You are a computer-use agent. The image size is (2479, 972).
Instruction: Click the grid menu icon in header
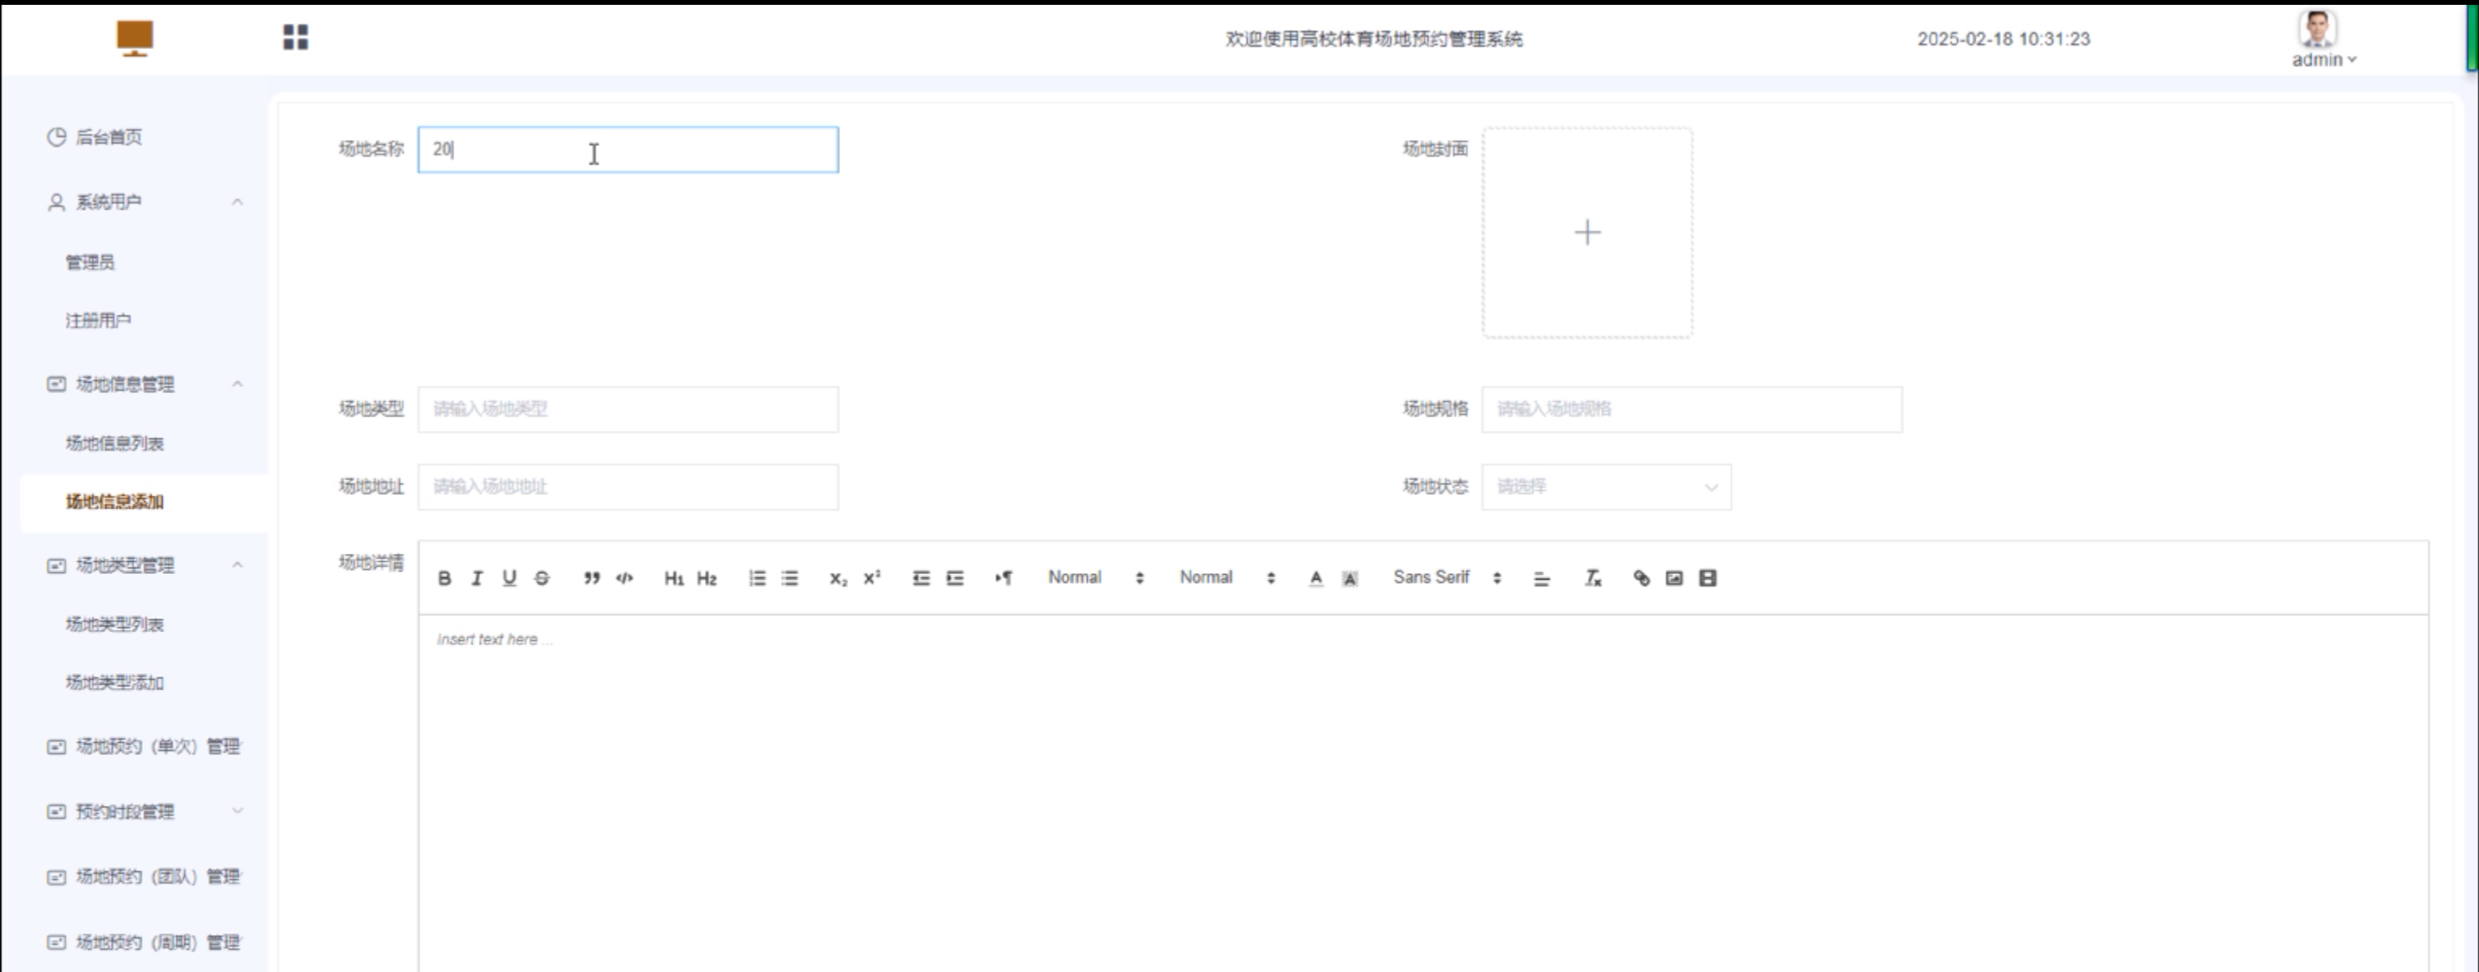pos(295,37)
